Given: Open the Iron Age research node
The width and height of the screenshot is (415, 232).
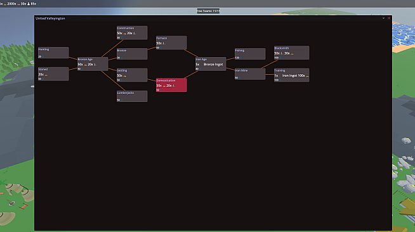Looking at the screenshot, I should pos(211,64).
